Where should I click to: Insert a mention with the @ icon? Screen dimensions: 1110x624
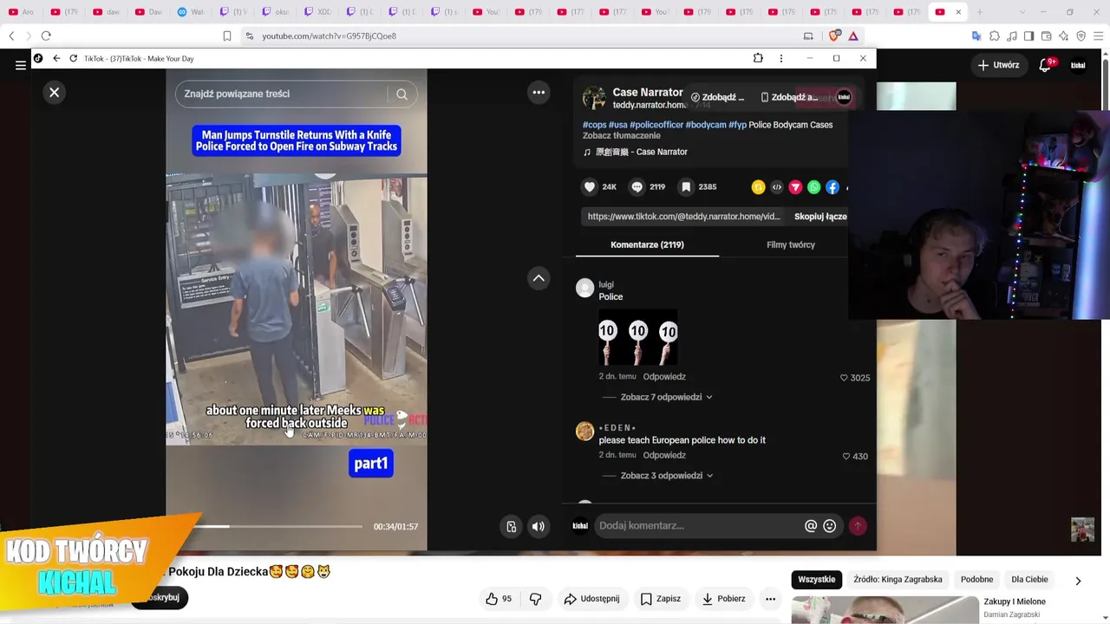(811, 525)
